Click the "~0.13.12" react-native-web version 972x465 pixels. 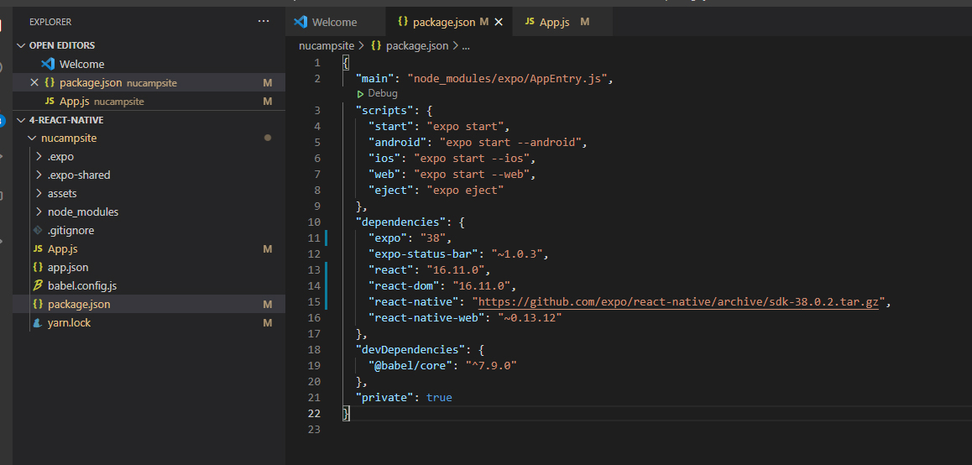pos(530,318)
